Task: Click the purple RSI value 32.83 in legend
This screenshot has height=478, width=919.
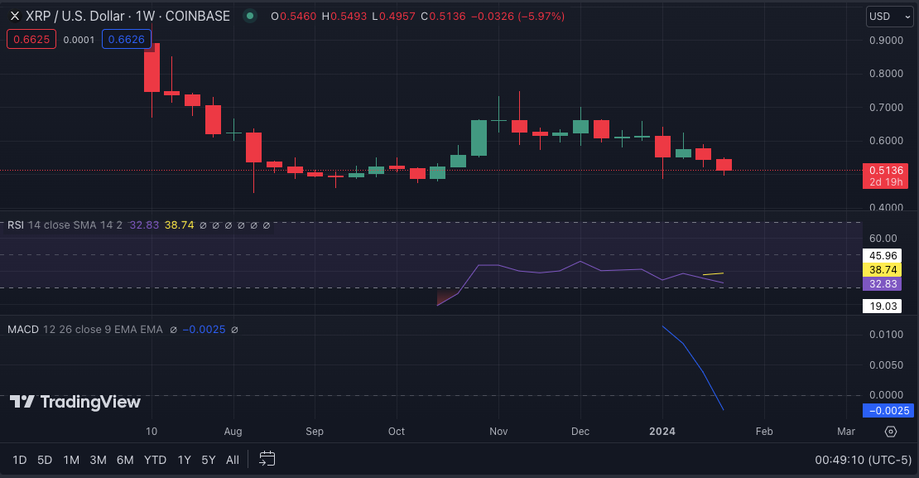Action: pos(144,225)
